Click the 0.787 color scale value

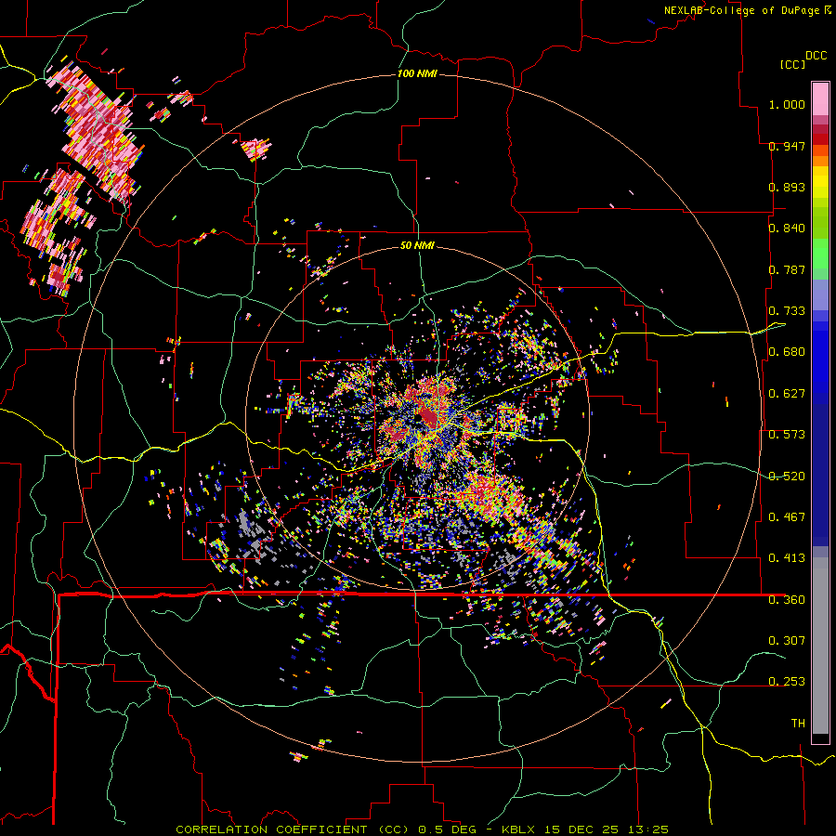pos(787,269)
